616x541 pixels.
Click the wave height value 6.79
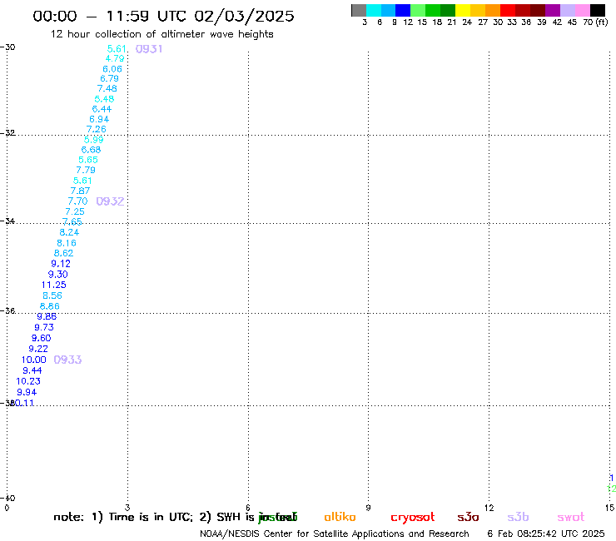click(110, 78)
